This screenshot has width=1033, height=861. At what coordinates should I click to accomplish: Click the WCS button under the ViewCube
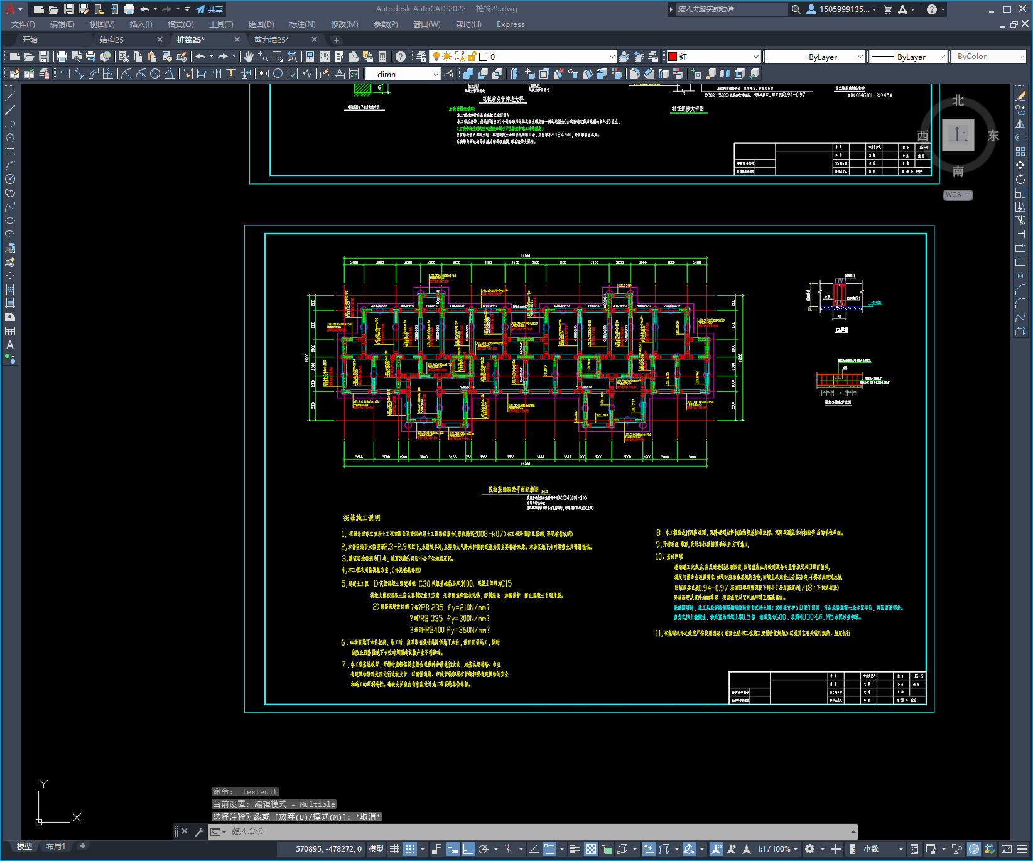click(958, 195)
